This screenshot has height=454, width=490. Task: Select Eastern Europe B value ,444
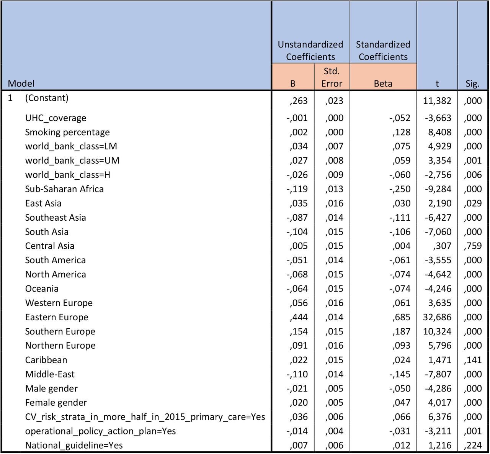point(299,317)
